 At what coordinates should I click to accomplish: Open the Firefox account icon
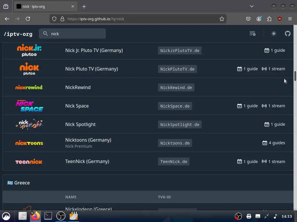tap(259, 19)
